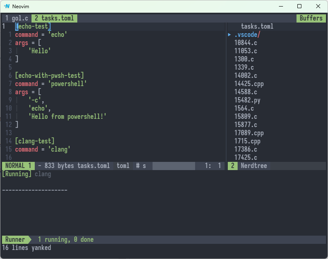The image size is (328, 259).
Task: Click the 16 lines yanked message
Action: [x=27, y=248]
